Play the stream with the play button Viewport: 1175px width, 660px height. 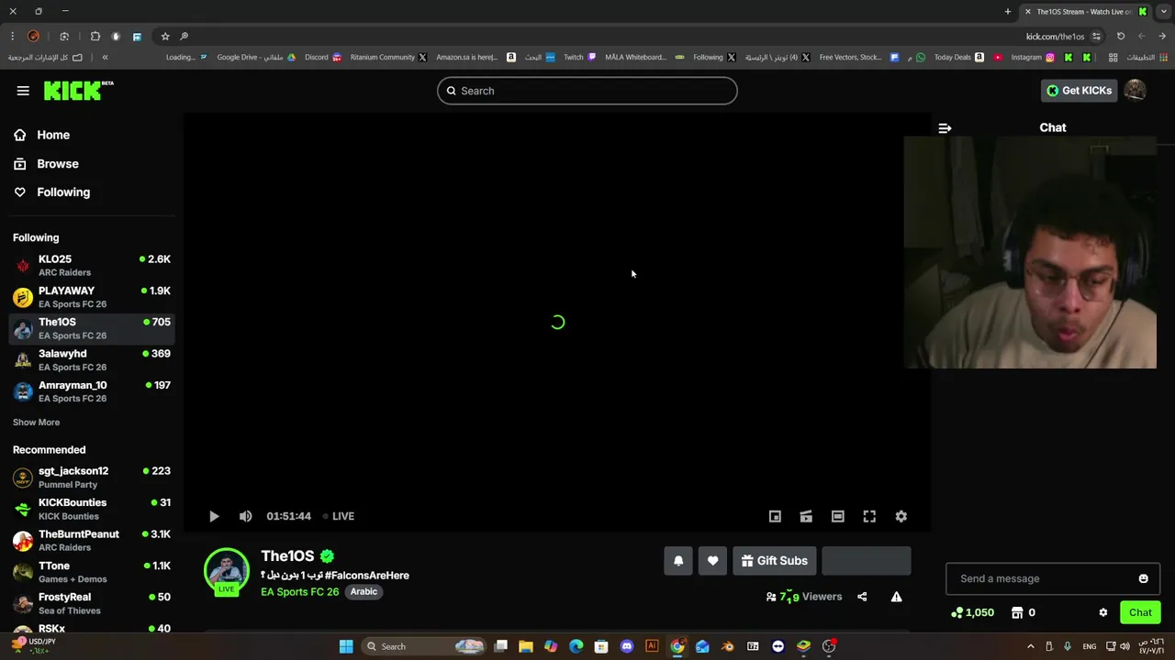(214, 516)
